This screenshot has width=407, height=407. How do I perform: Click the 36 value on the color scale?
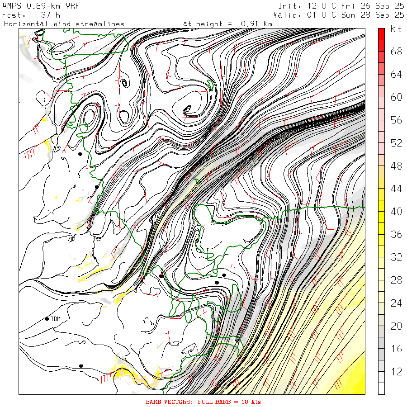coord(396,234)
